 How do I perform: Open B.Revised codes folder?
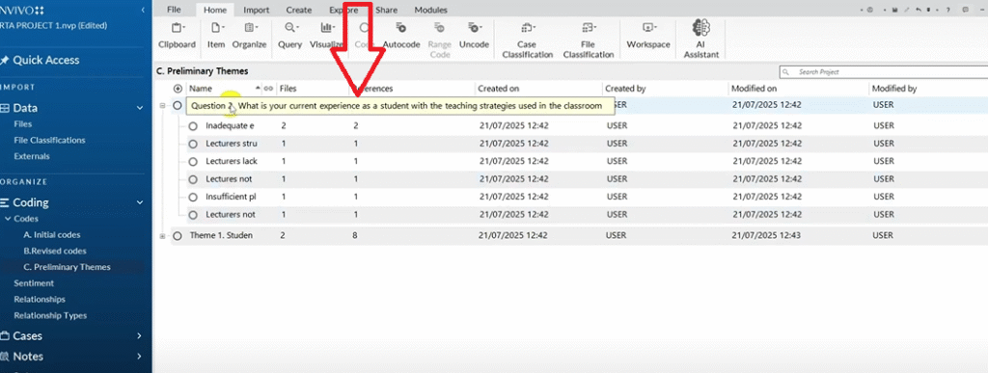(x=55, y=251)
